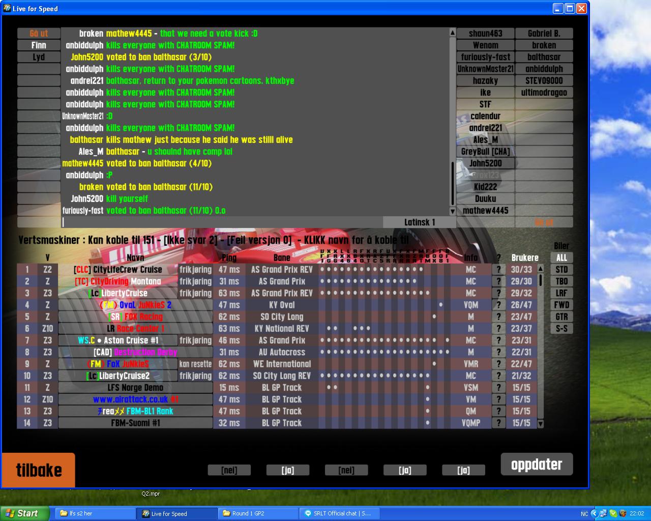Open info for CityLifeCrew Cruise via its ? button
Screen dimensions: 651x521
coord(498,270)
